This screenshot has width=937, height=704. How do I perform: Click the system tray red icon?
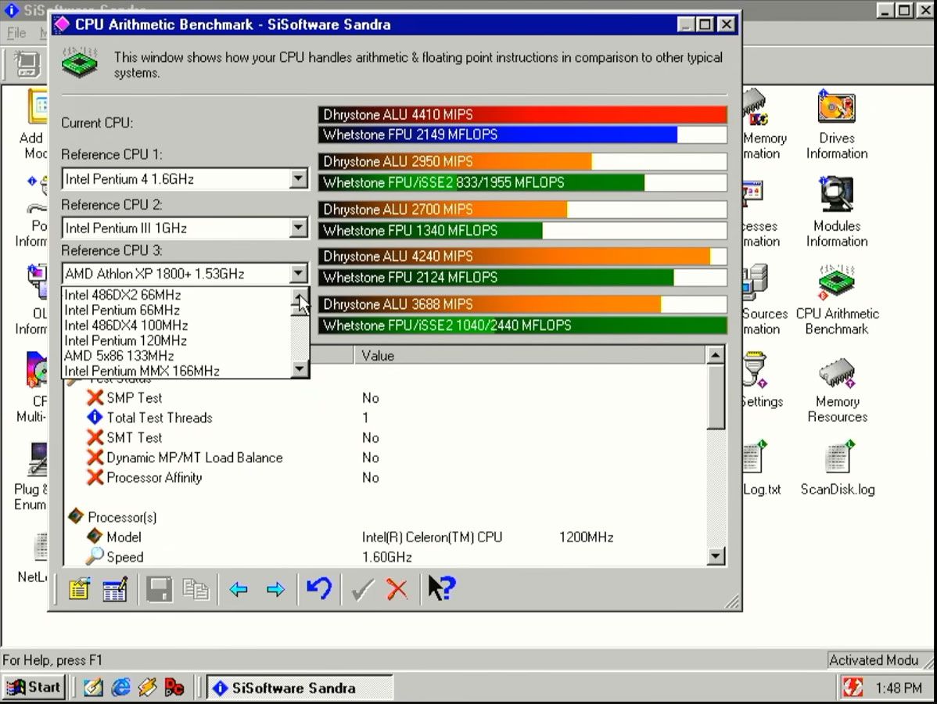pos(853,688)
